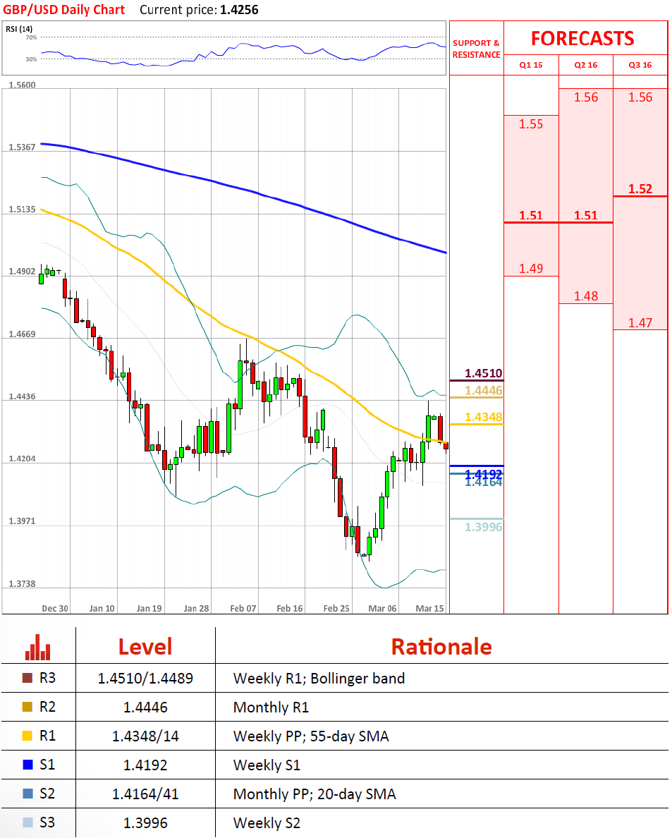Click rationale 'Monthly R1'
Screen dimensions: 672x838
[271, 707]
